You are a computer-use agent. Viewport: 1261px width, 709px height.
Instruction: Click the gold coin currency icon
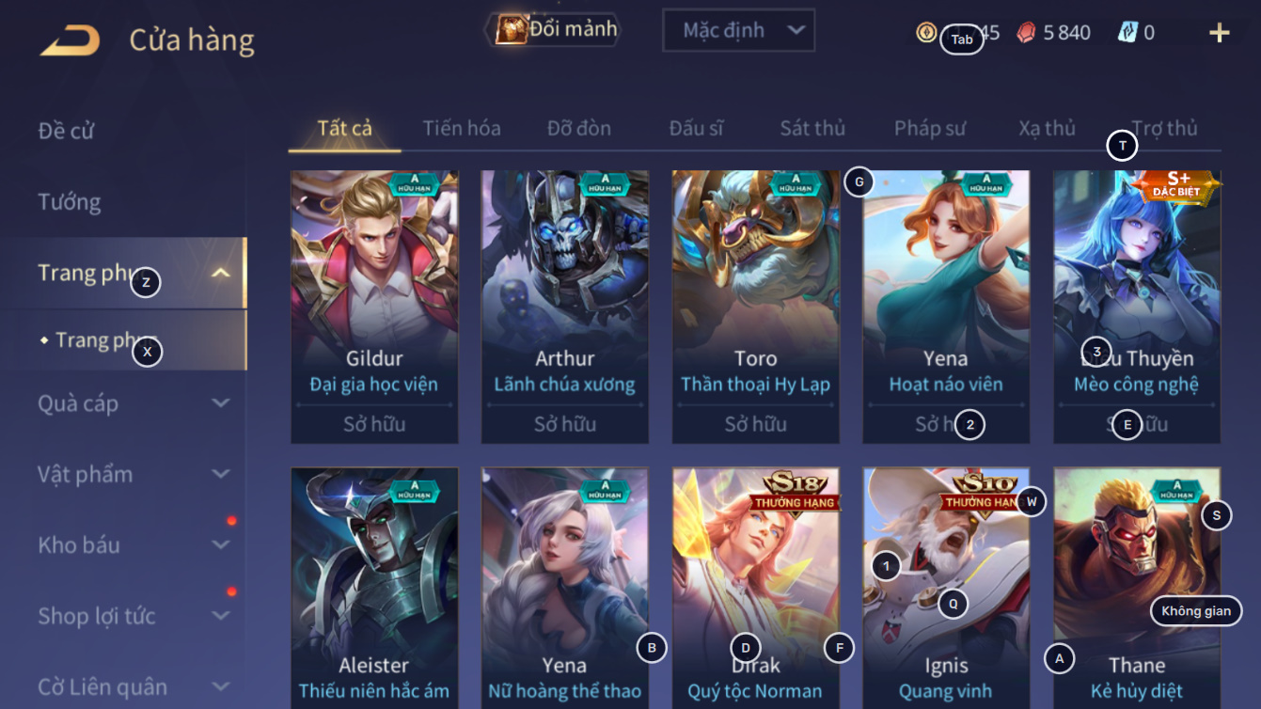(926, 33)
